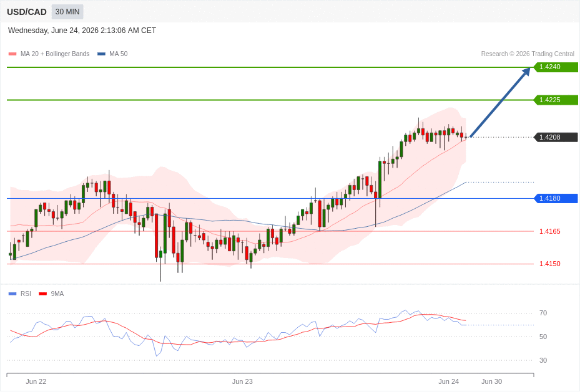Click the 1.4165 support level label
This screenshot has width=580, height=392.
coord(549,231)
